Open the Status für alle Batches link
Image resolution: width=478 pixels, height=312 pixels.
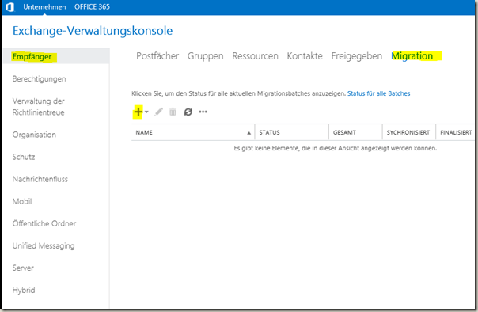pos(378,93)
